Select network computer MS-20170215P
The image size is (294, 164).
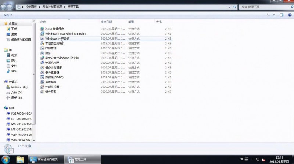coord(19,124)
